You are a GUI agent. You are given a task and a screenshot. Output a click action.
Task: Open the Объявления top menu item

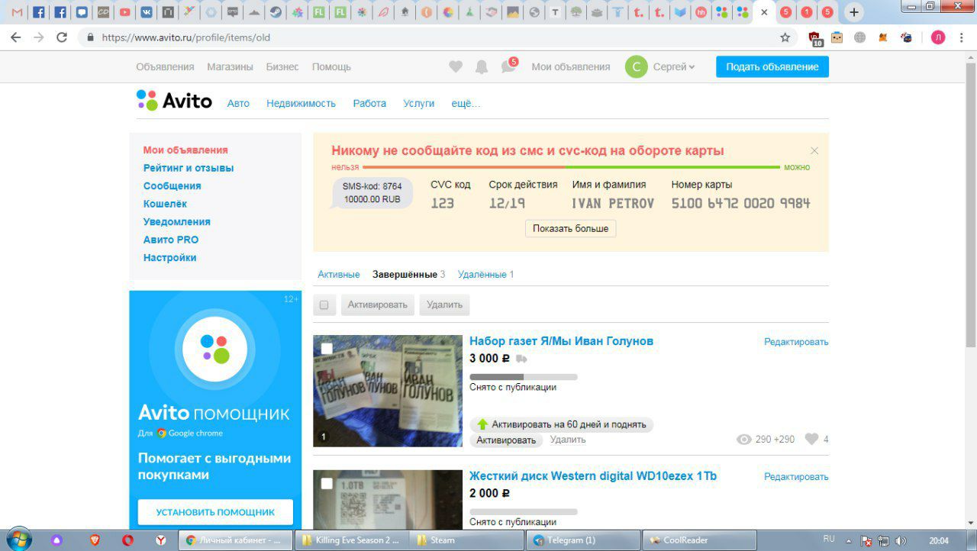[165, 67]
